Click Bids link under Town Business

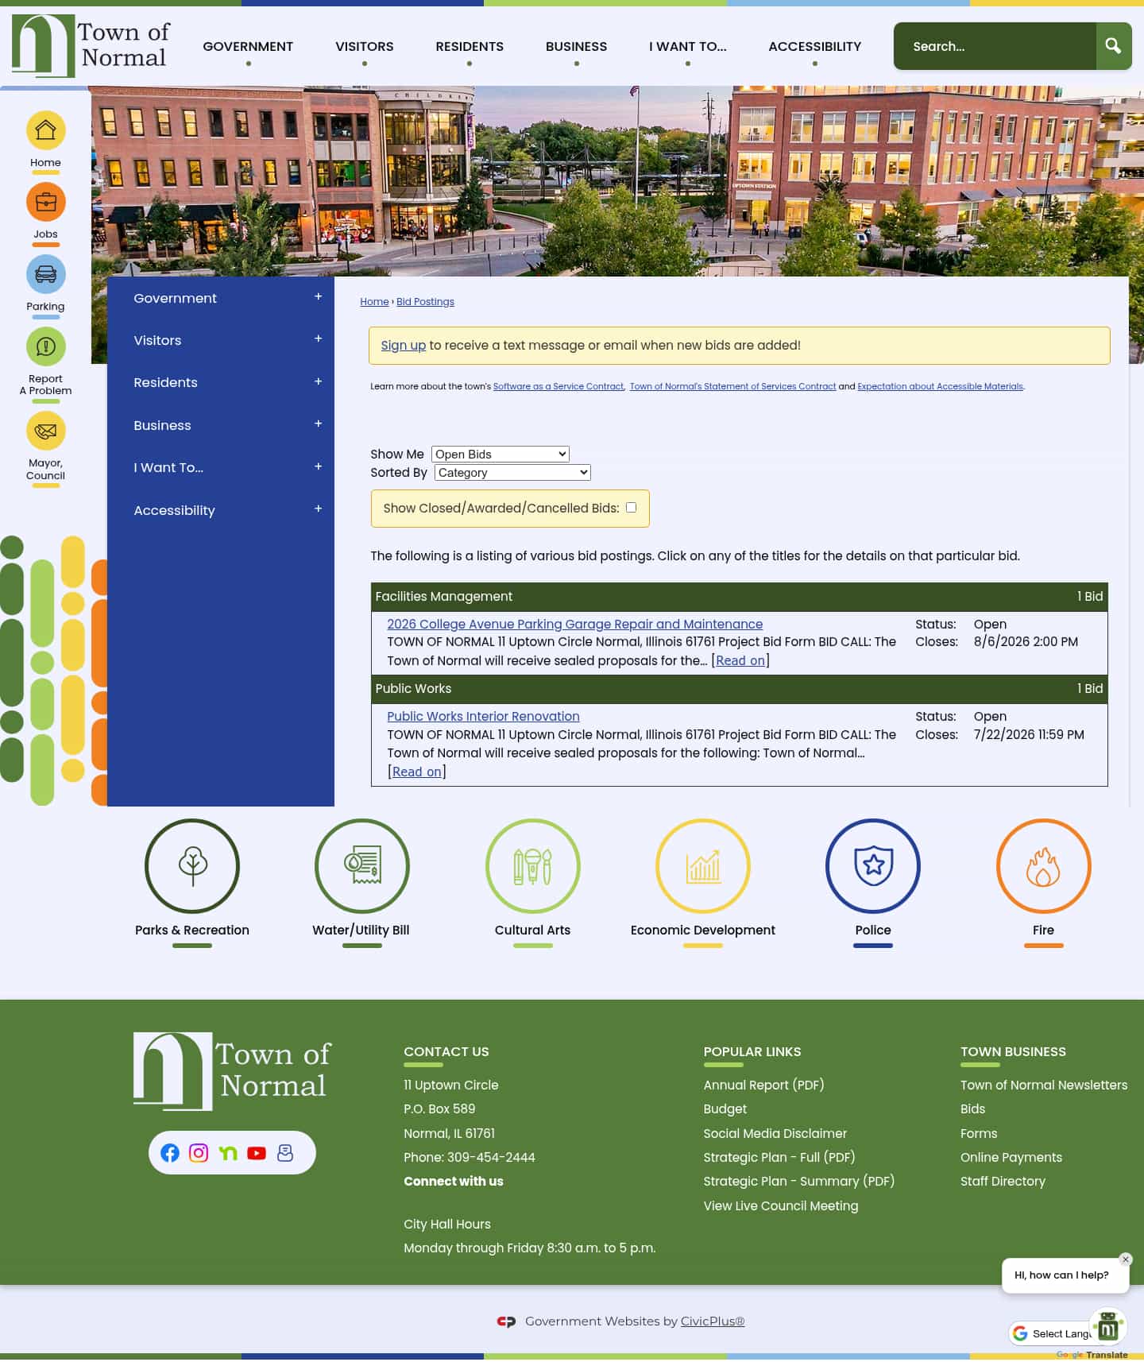[x=972, y=1109]
